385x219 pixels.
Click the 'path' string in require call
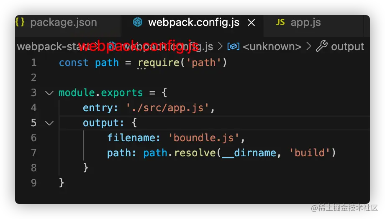[203, 63]
